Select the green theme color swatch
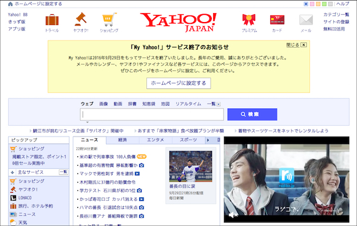Screen dimensions: 357x226 324,4
